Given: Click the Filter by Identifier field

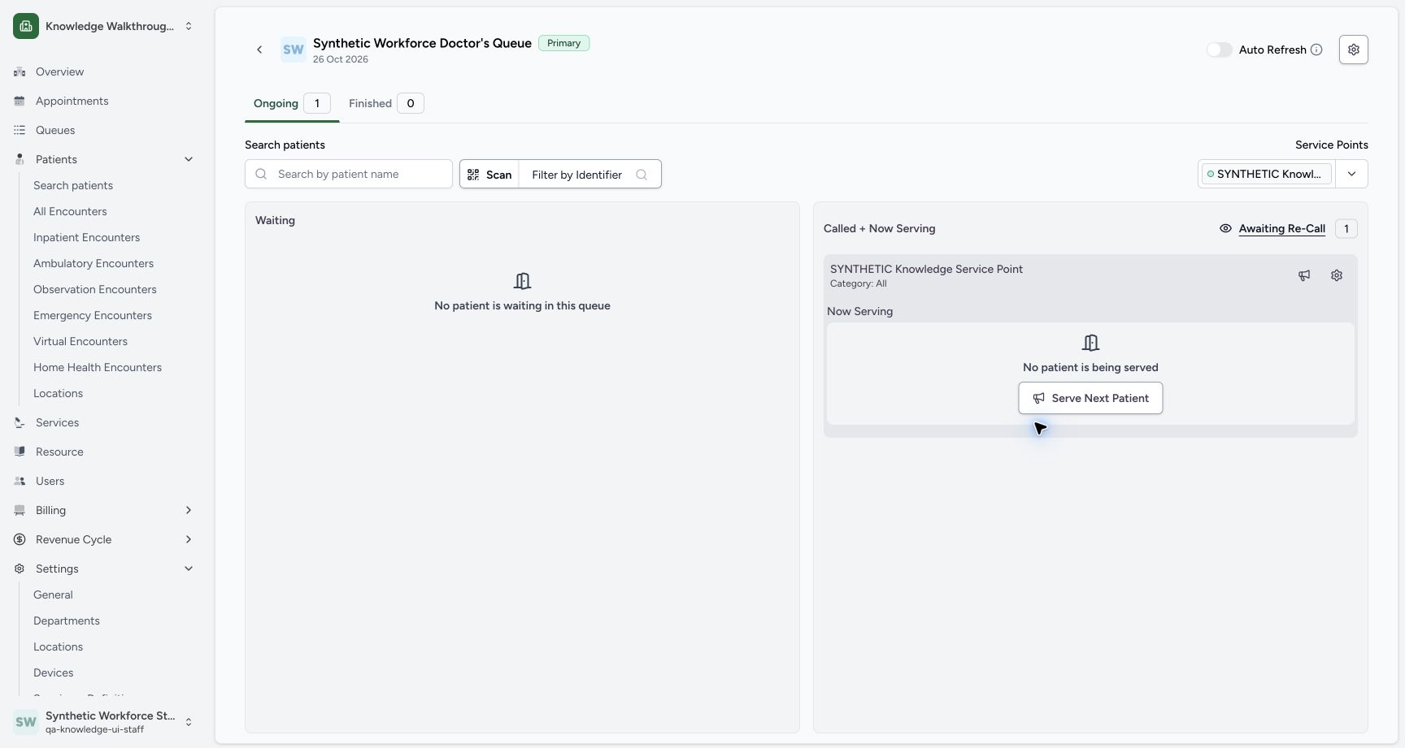Looking at the screenshot, I should (589, 174).
